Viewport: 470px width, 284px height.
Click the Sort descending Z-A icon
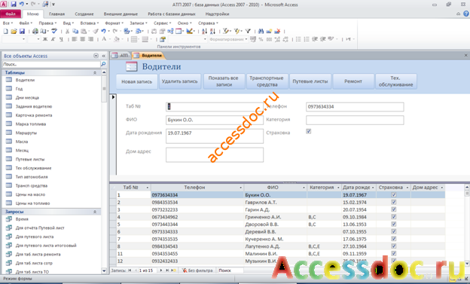(x=212, y=31)
